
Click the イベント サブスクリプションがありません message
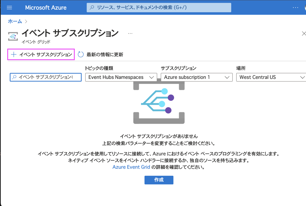[159, 136]
